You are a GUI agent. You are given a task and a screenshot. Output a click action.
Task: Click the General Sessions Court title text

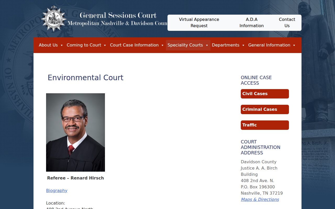pos(118,15)
